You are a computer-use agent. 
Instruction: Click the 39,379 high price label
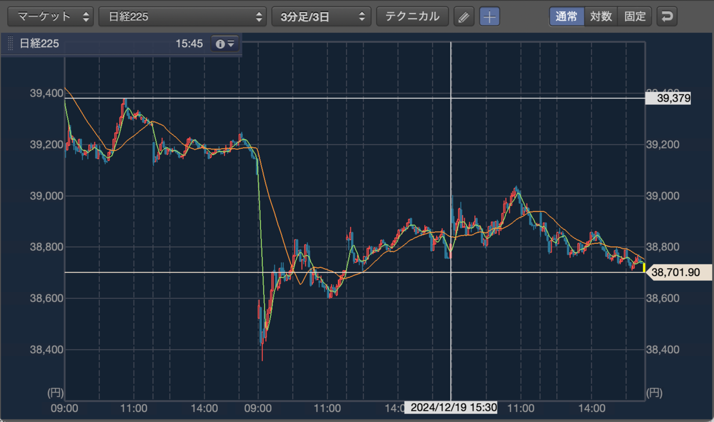[x=668, y=99]
